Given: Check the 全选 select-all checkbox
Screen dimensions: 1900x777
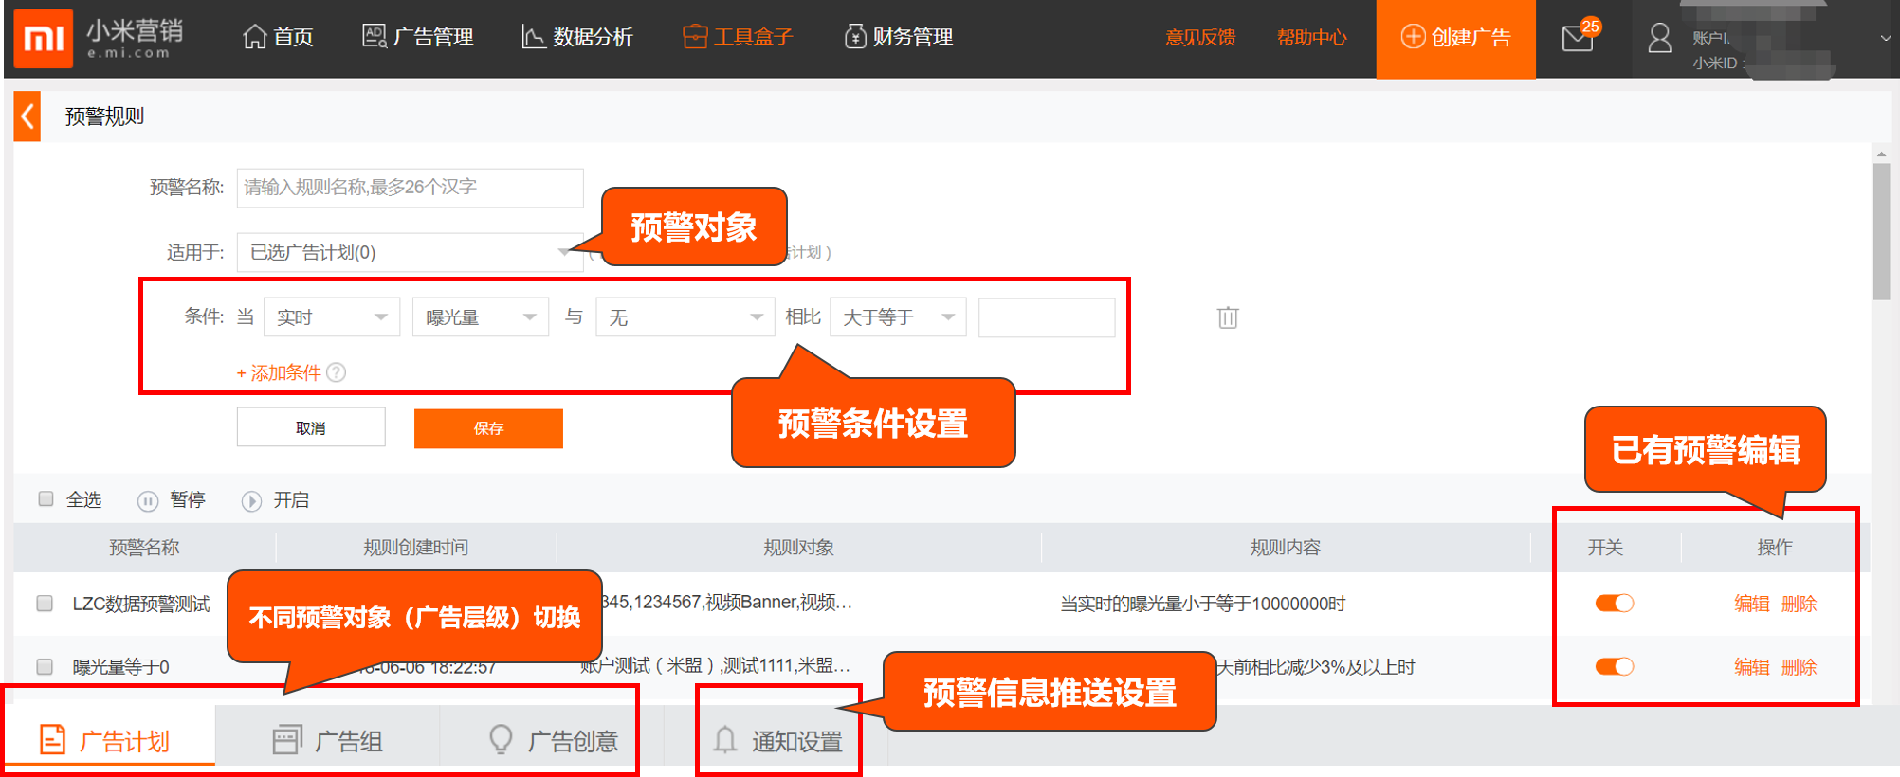Looking at the screenshot, I should pos(46,499).
